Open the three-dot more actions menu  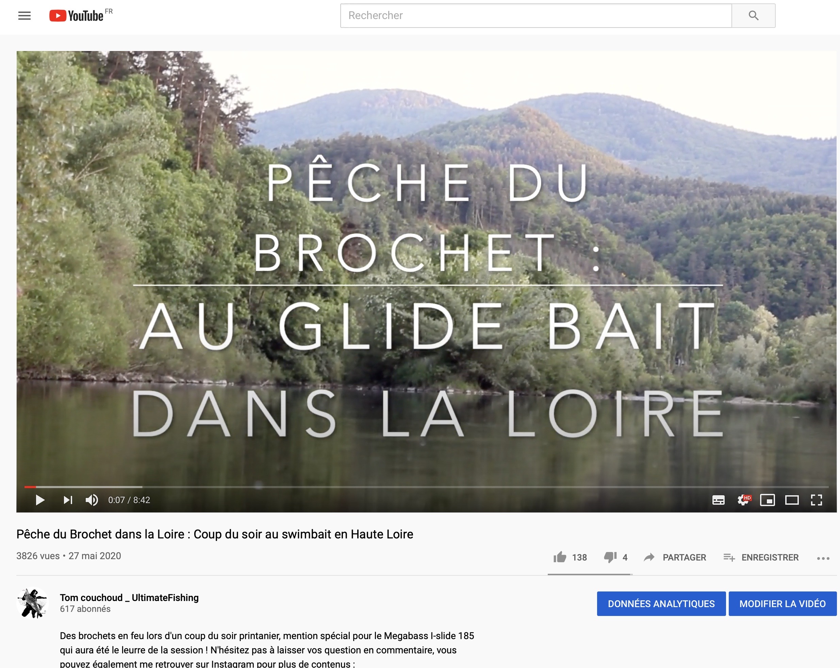(823, 558)
